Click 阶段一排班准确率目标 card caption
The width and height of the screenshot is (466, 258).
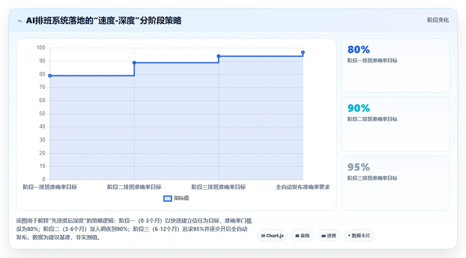372,61
